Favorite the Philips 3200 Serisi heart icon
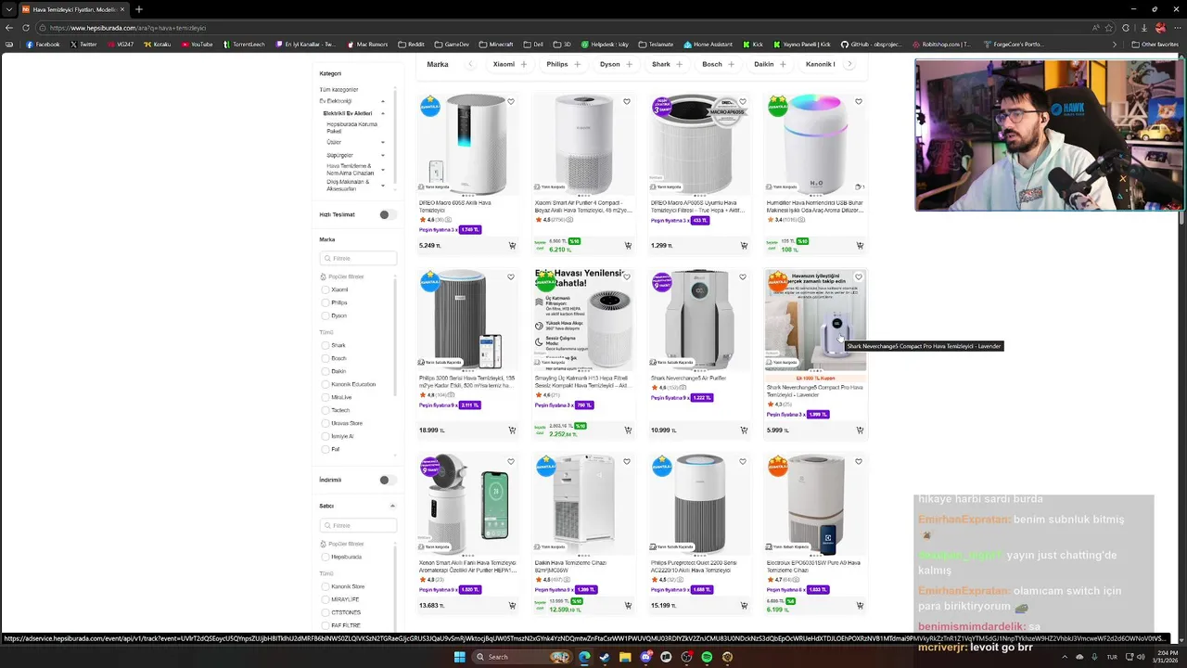 [x=511, y=277]
